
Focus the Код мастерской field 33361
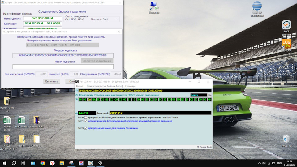(41, 74)
